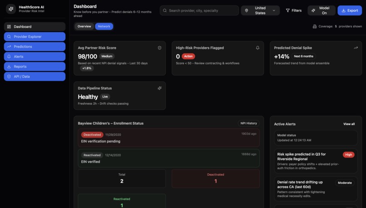Click the NPI History button
The image size is (366, 208).
248,123
